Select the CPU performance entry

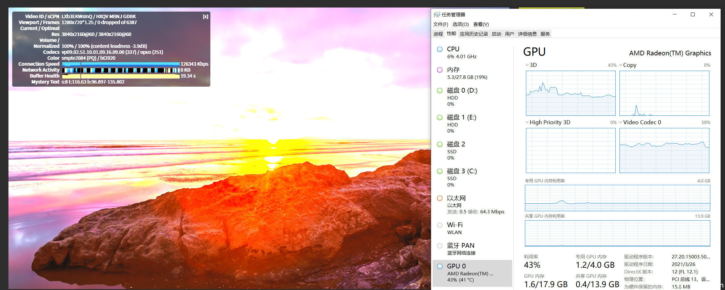(x=472, y=53)
